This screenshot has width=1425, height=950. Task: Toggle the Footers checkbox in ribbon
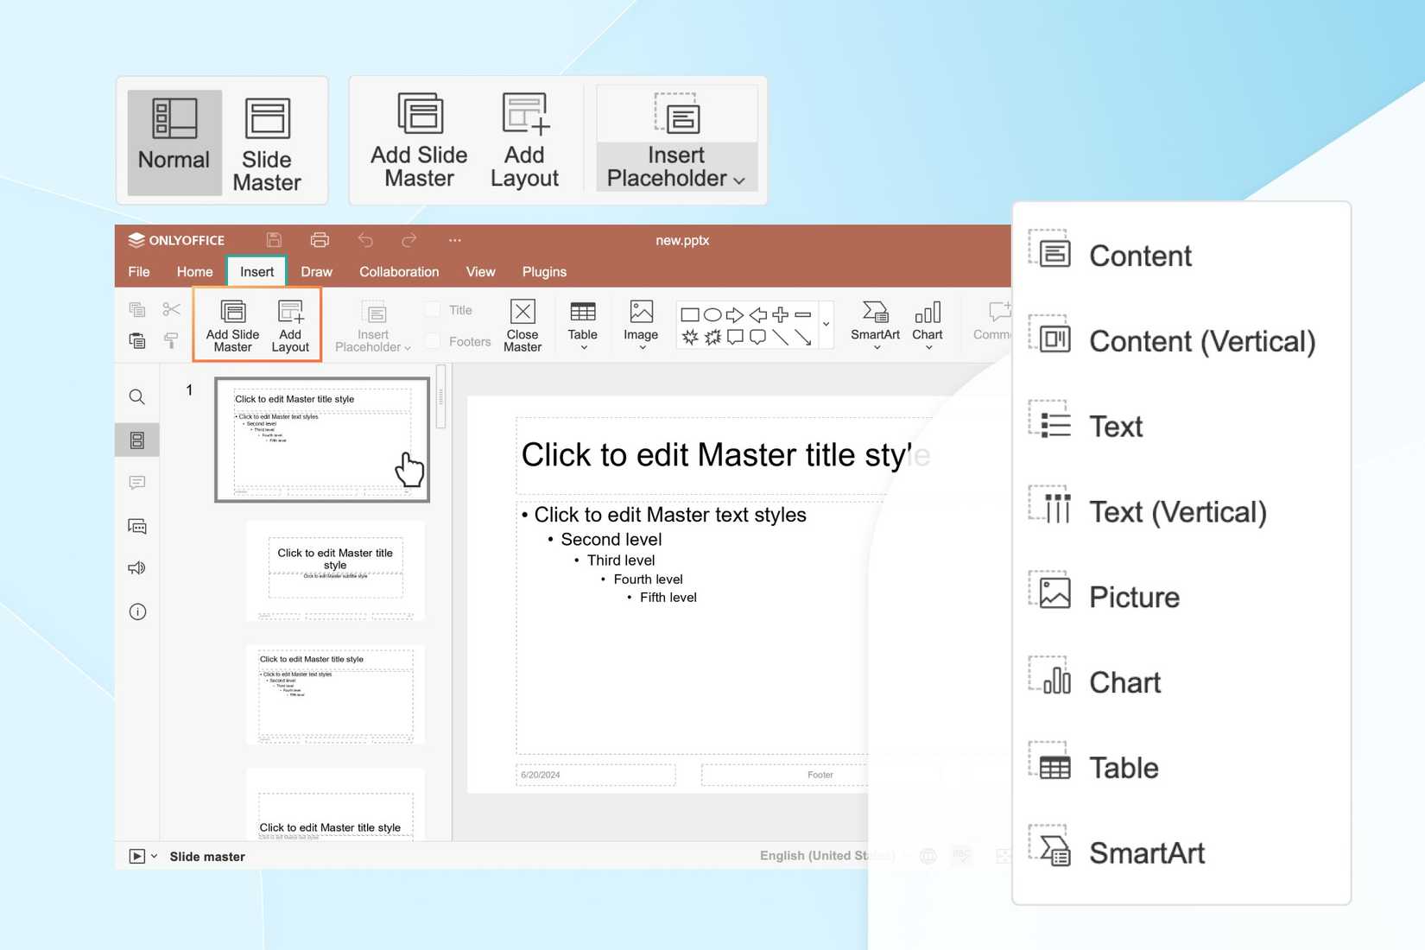[433, 342]
